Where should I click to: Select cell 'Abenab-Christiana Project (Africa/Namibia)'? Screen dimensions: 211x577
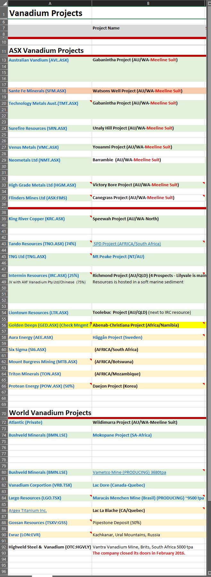(148, 325)
